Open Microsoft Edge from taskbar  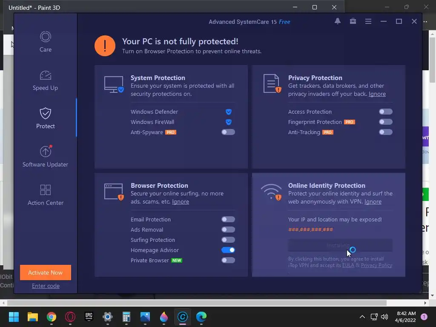tap(201, 317)
